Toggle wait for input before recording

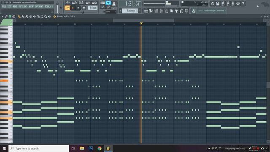coord(74,3)
